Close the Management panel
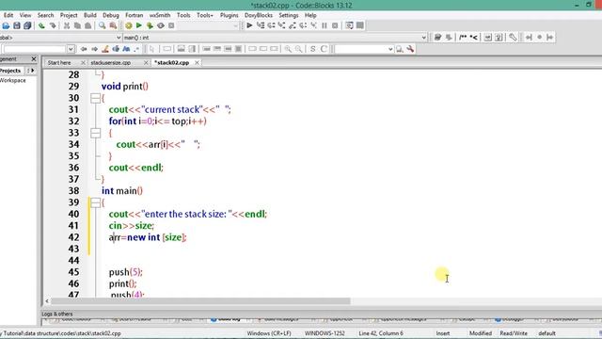This screenshot has height=339, width=602. click(34, 59)
